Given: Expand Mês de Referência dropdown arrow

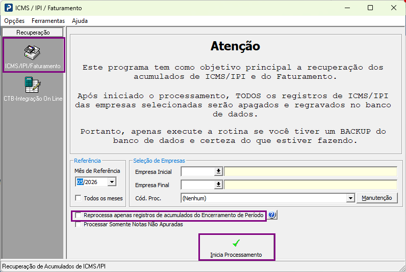Looking at the screenshot, I should [112, 182].
